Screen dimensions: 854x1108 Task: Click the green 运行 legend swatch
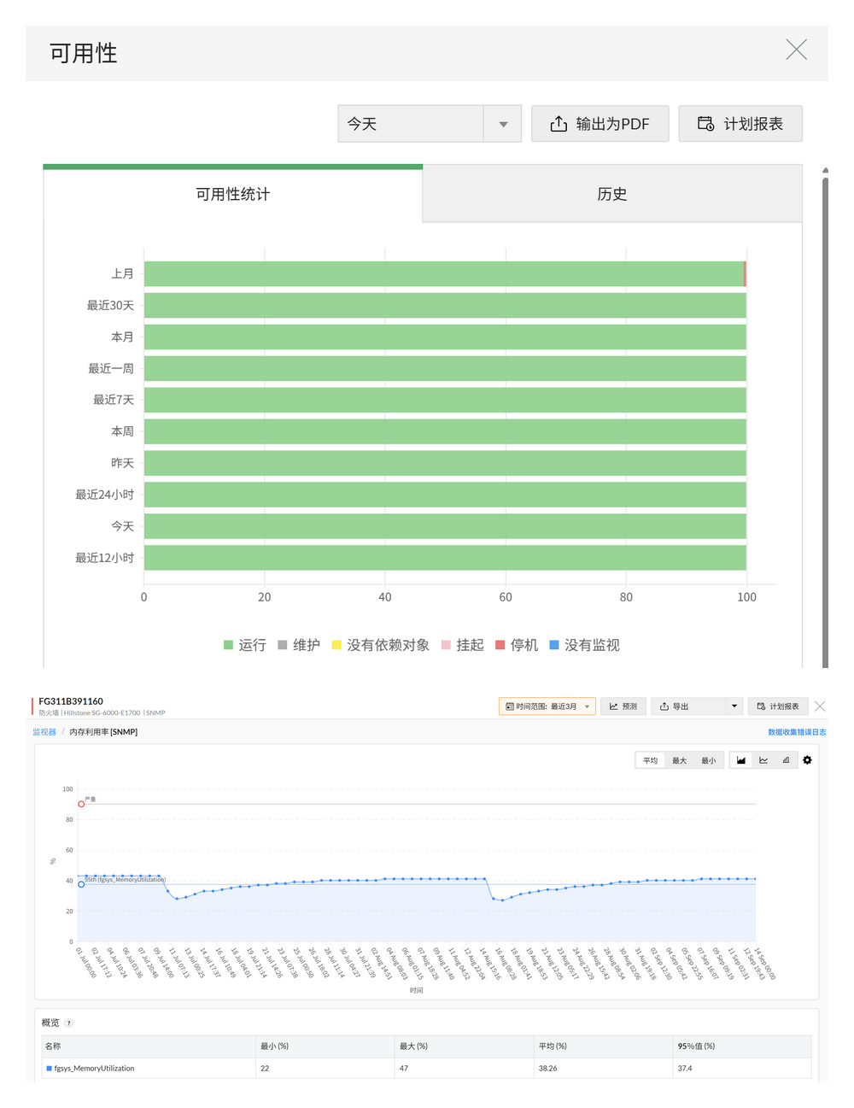pos(228,645)
